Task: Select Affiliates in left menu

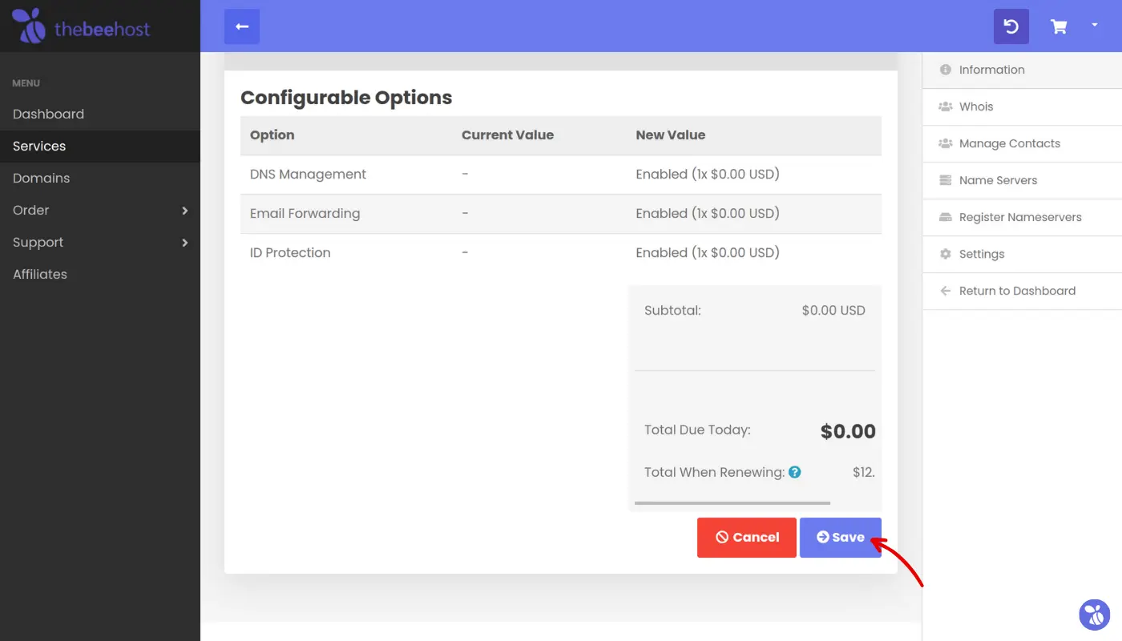Action: click(x=40, y=274)
